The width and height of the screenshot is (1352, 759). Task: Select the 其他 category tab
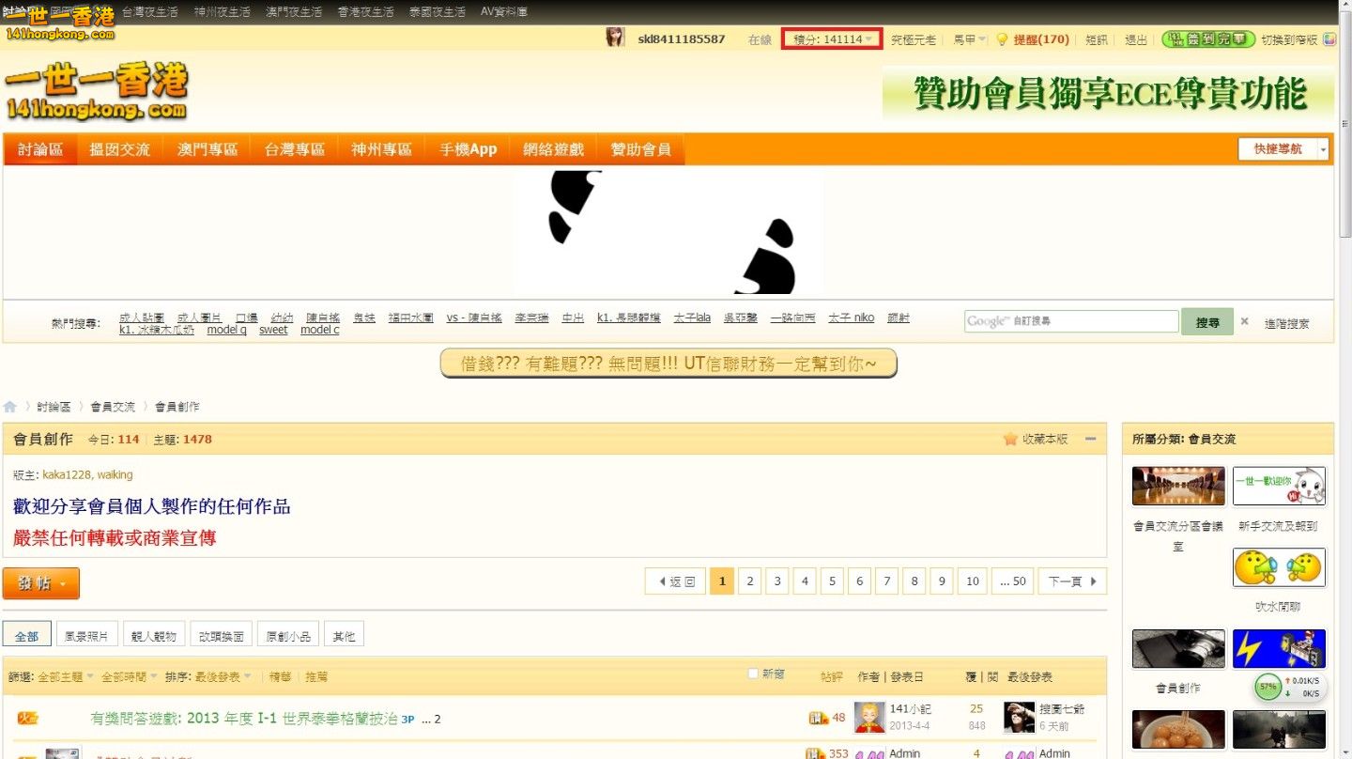pos(345,636)
